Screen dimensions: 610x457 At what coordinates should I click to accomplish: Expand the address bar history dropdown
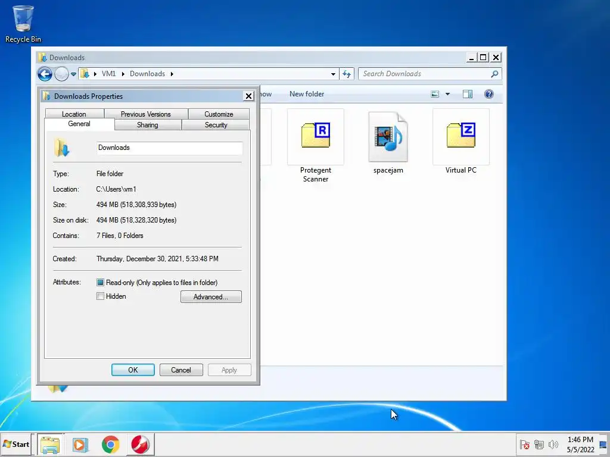click(x=333, y=74)
